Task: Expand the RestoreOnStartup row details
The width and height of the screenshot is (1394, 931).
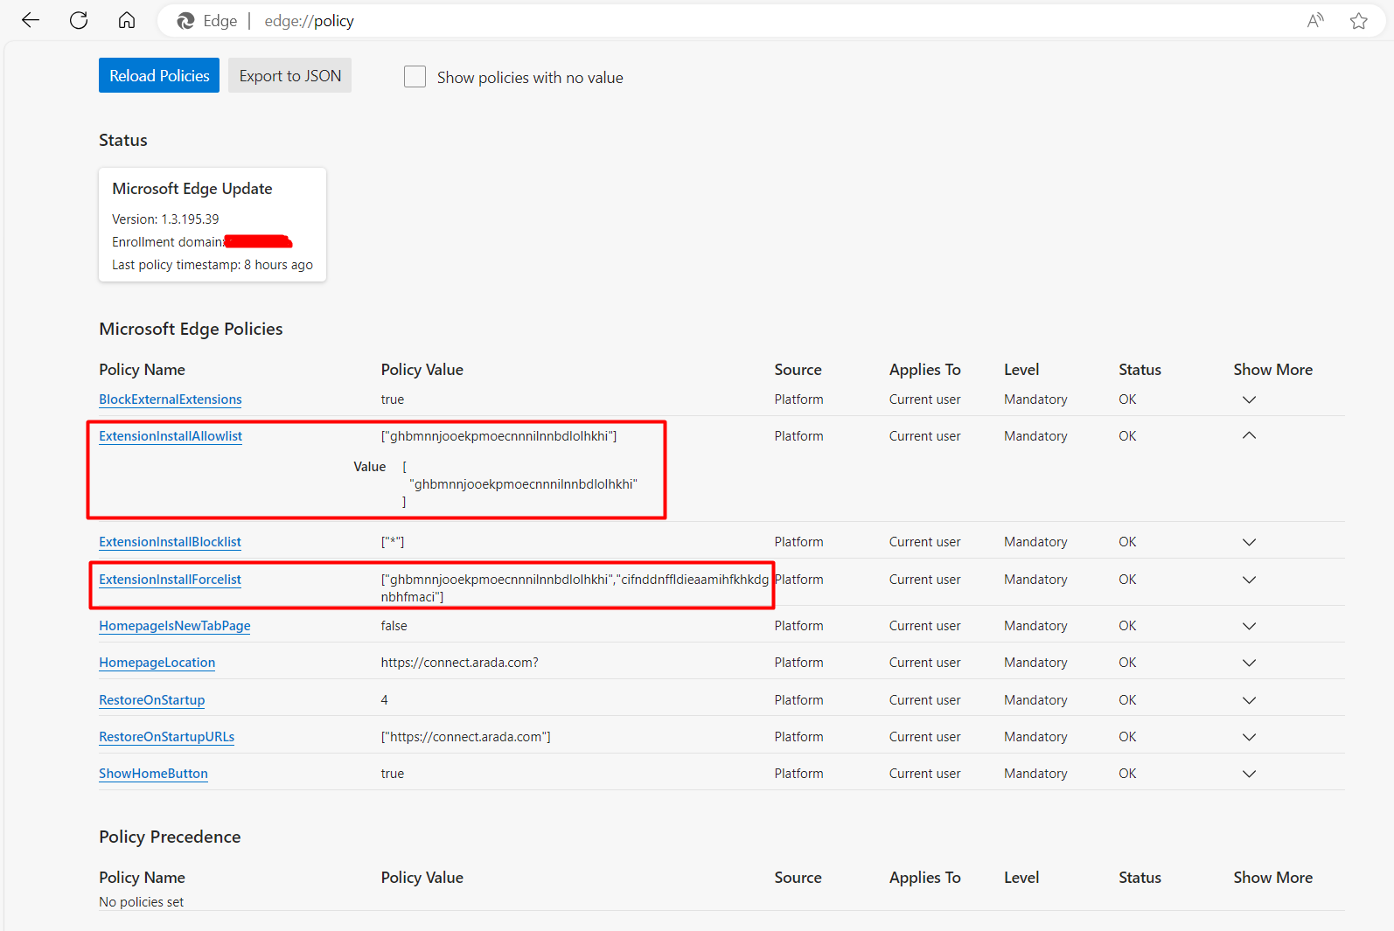Action: tap(1249, 700)
